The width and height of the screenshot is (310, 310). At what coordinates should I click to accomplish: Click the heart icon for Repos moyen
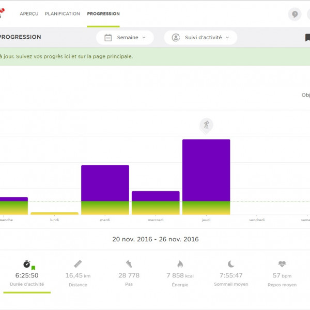(x=282, y=264)
